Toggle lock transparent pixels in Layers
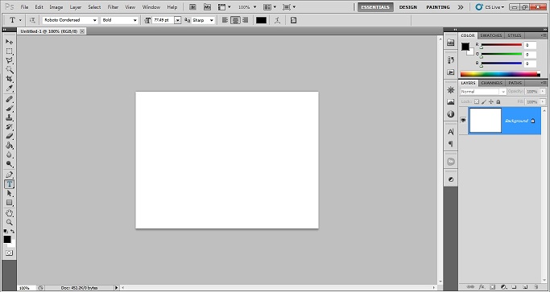 point(477,101)
